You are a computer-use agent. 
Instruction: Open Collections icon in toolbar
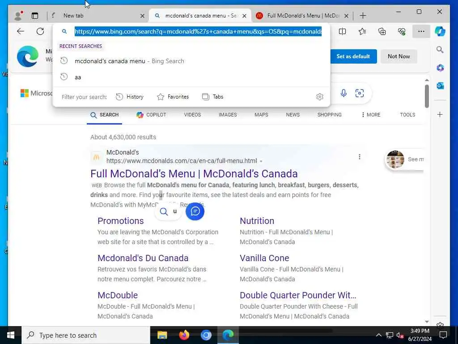click(382, 31)
